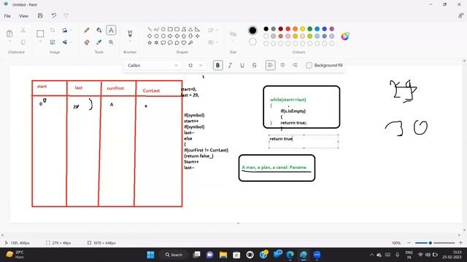
Task: Select the Eraser tool
Action: (x=87, y=42)
